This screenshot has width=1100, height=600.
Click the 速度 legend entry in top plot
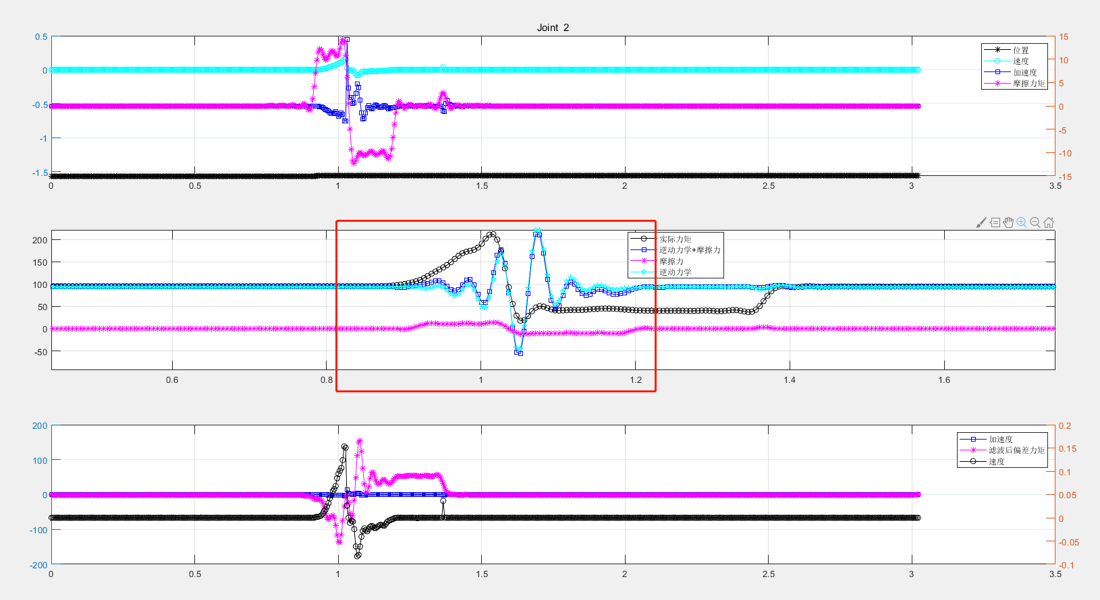pos(1020,61)
